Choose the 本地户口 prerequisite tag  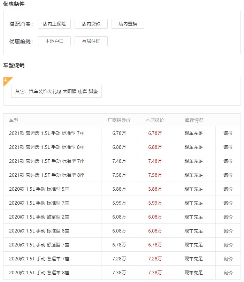(x=54, y=41)
